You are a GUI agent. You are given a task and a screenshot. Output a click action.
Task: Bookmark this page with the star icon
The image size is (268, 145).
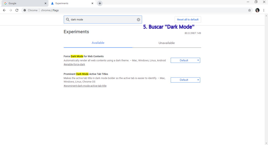pyautogui.click(x=249, y=10)
